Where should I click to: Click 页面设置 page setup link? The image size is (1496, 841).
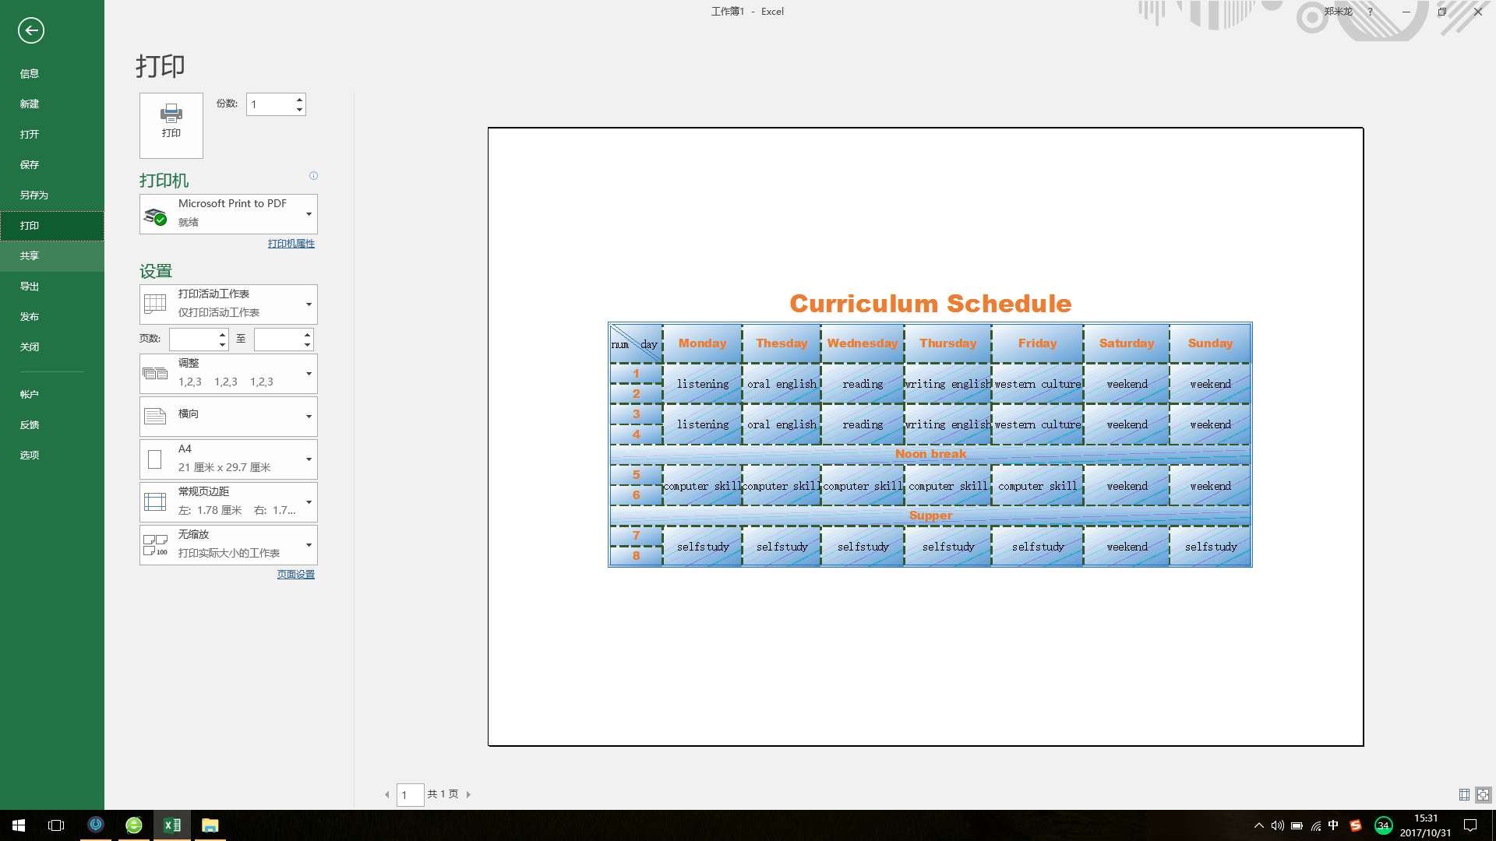[295, 574]
